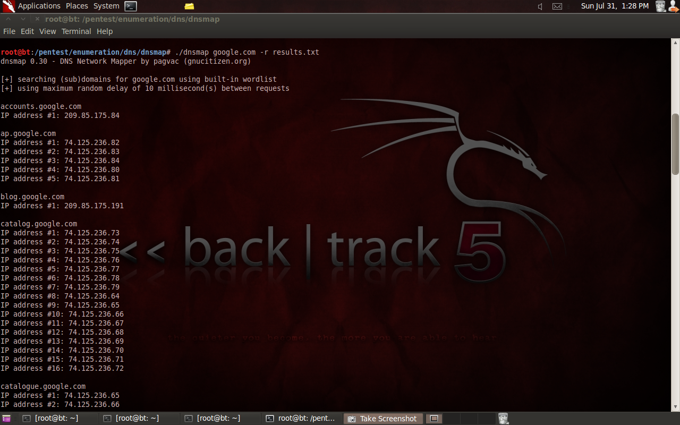The width and height of the screenshot is (680, 425).
Task: Click the catalogue.google.com line
Action: [x=43, y=386]
